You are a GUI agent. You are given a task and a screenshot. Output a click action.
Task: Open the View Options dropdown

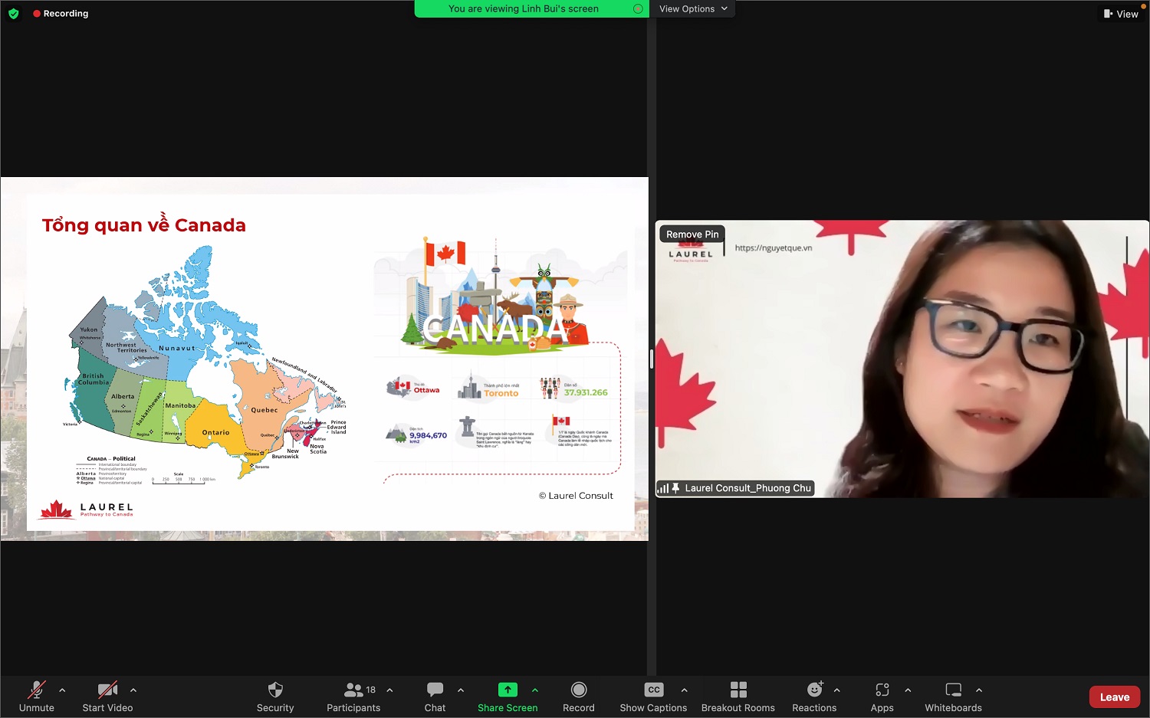coord(692,8)
